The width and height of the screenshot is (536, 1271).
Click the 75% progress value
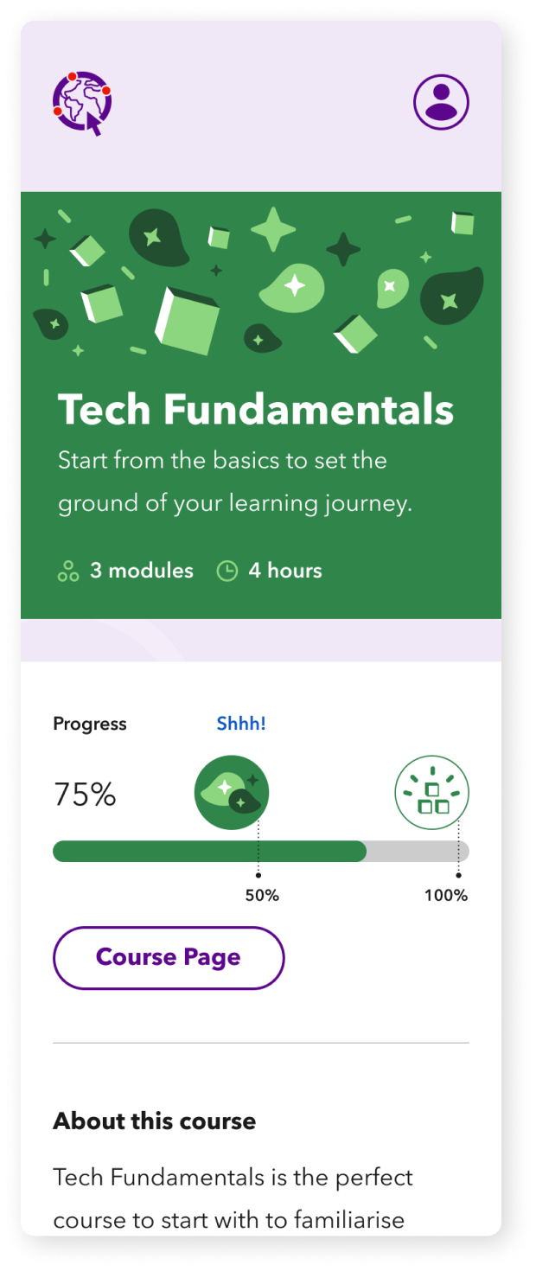(x=85, y=795)
